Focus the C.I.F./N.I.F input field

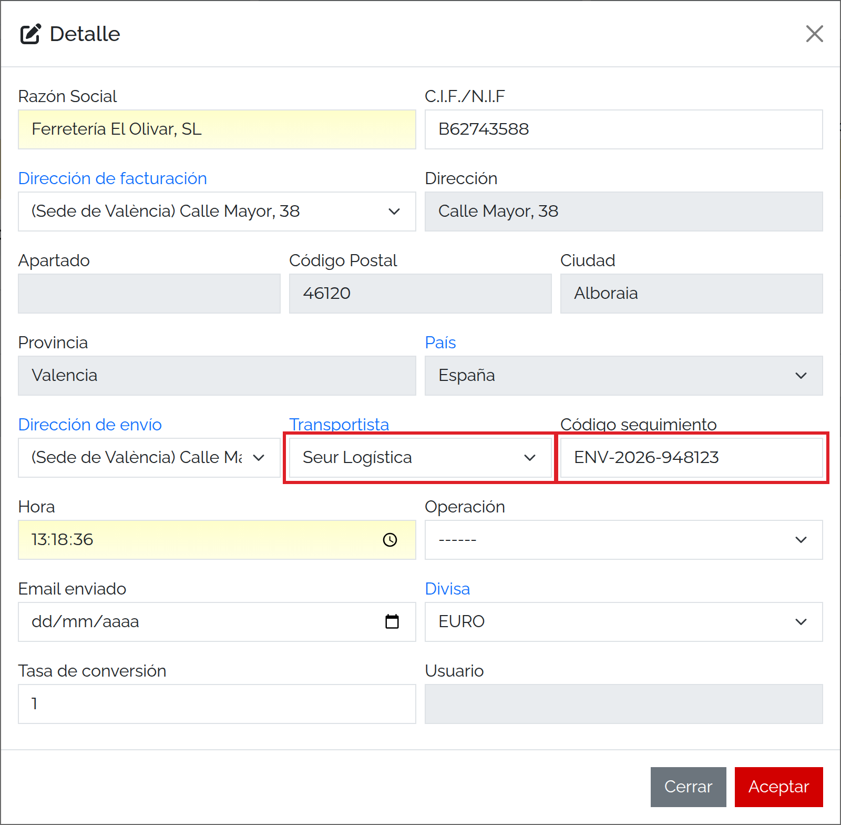tap(624, 129)
